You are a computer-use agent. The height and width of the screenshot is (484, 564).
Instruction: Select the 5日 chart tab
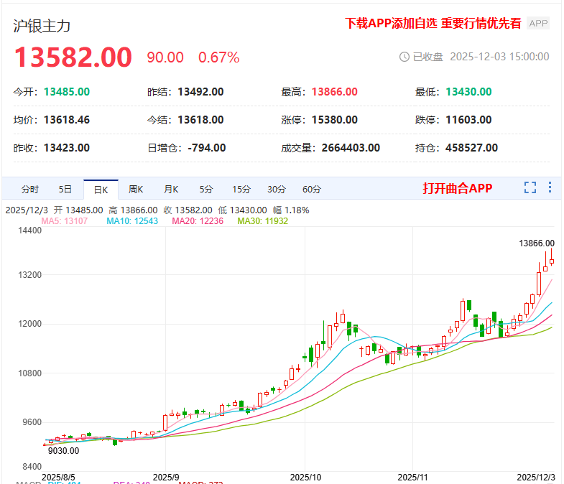65,190
